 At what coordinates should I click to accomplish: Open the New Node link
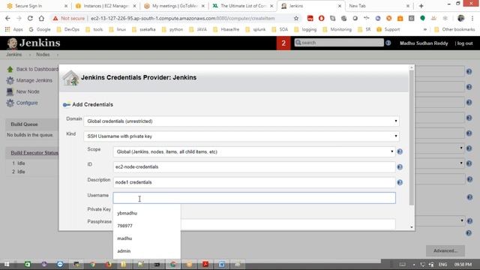click(28, 91)
